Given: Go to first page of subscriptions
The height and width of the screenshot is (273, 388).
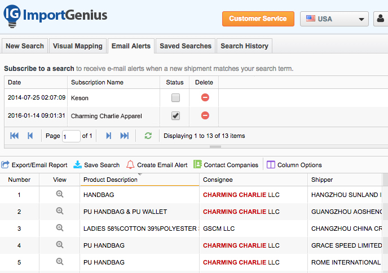Looking at the screenshot, I should 14,136.
